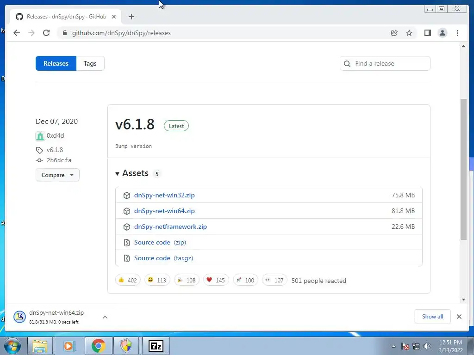Screen dimensions: 474x355
Task: Show all downloads
Action: (433, 316)
